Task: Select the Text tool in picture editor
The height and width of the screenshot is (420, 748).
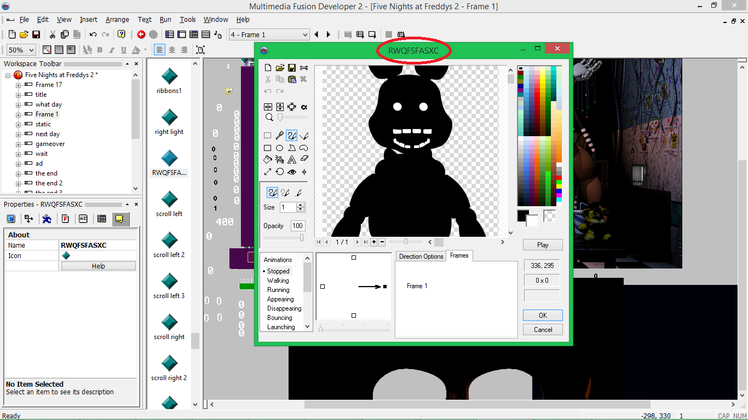Action: pyautogui.click(x=292, y=160)
